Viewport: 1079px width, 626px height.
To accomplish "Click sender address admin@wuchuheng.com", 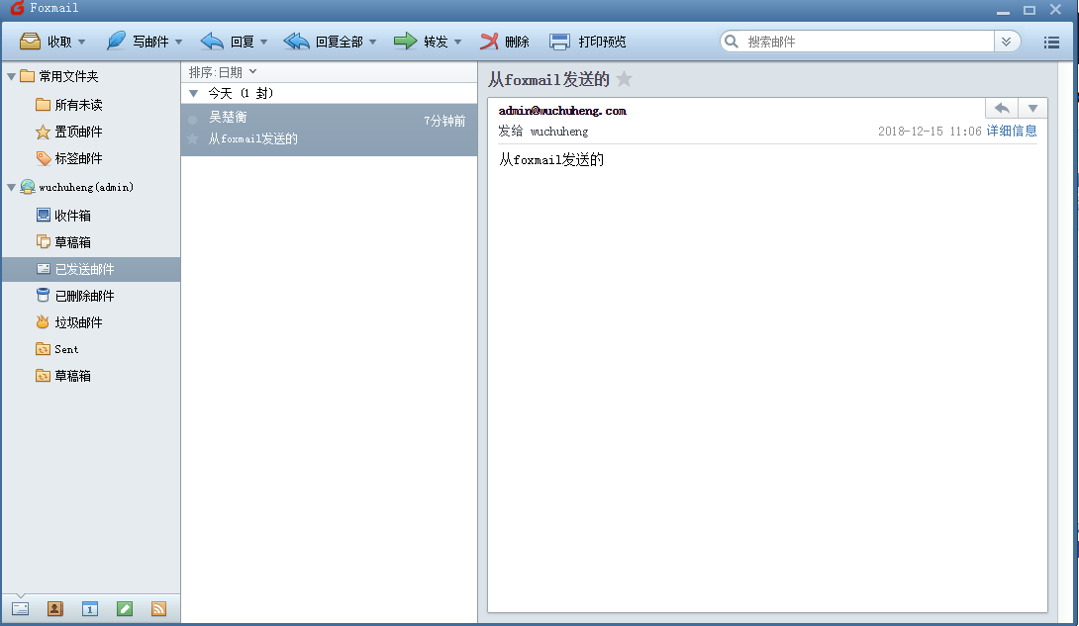I will pyautogui.click(x=562, y=111).
